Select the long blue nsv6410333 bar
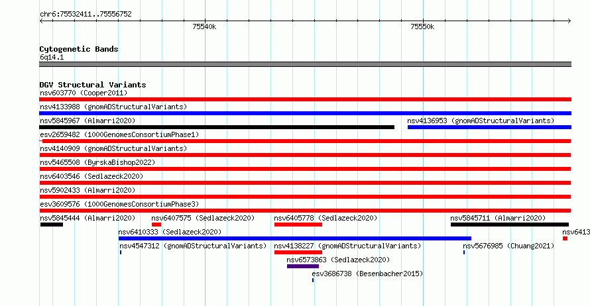Screen dimensions: 590x306 pos(294,238)
